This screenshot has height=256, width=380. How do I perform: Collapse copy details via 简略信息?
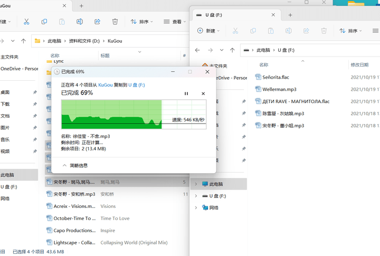point(75,165)
